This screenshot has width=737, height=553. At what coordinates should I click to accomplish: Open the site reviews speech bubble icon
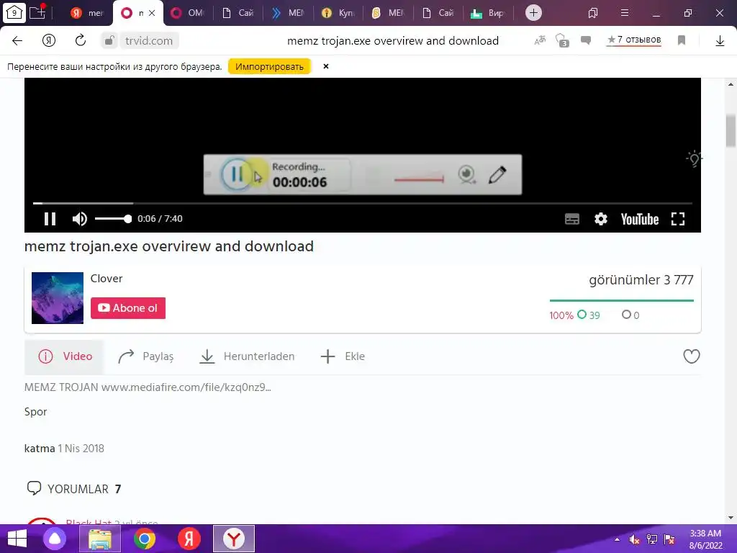(586, 40)
